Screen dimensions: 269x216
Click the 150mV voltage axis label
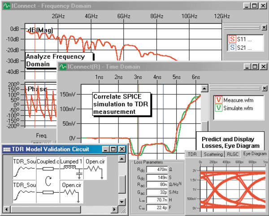pyautogui.click(x=67, y=94)
